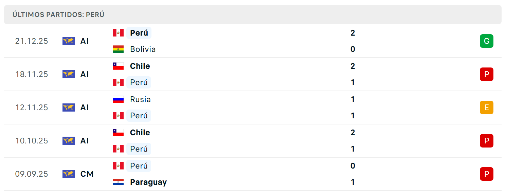Click the red P badge for 18.11.25
This screenshot has height=196, width=506.
(486, 74)
